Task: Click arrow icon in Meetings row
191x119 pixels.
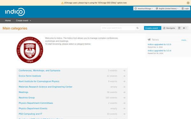Action: click(x=124, y=92)
